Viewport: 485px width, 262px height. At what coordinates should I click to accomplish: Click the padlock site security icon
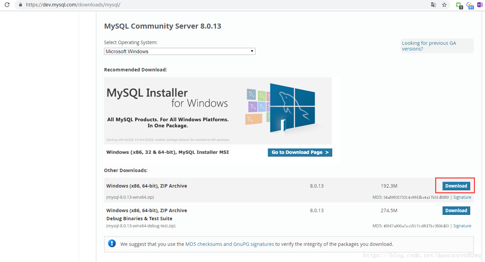coord(21,5)
